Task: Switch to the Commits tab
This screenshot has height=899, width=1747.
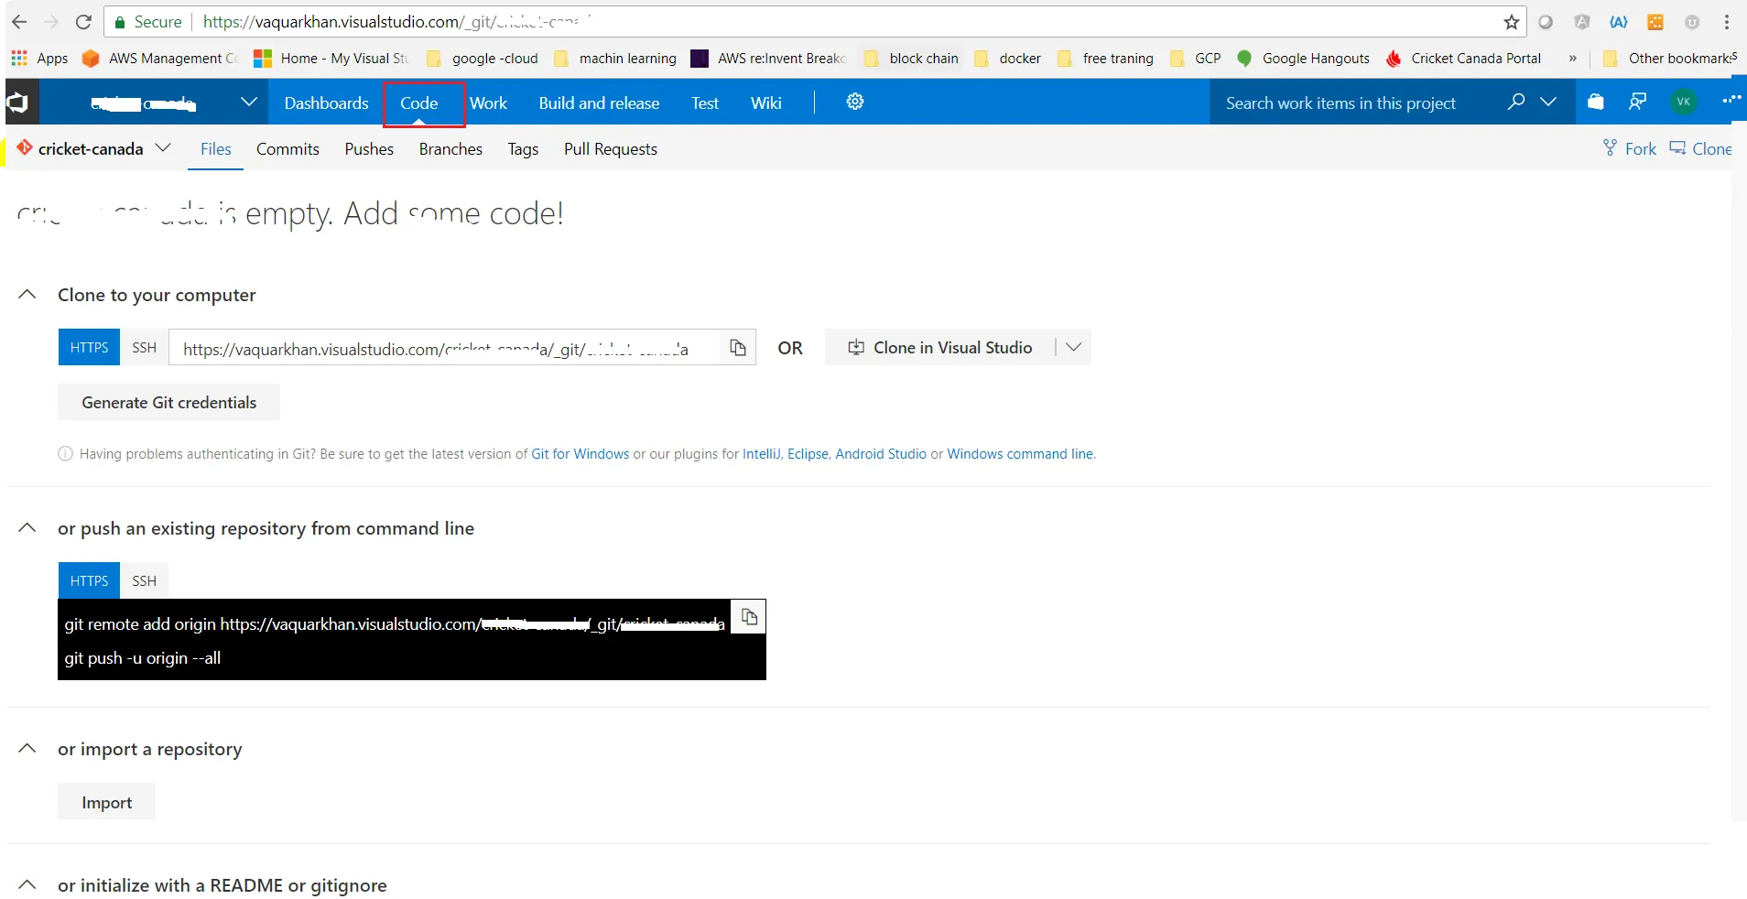Action: pyautogui.click(x=288, y=149)
